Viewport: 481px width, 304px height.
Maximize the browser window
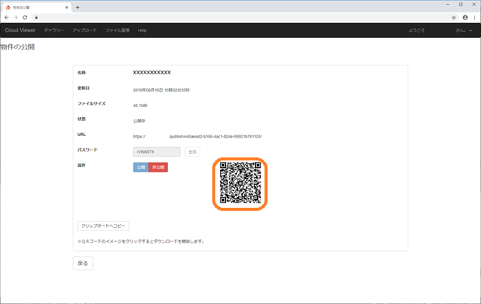click(461, 4)
